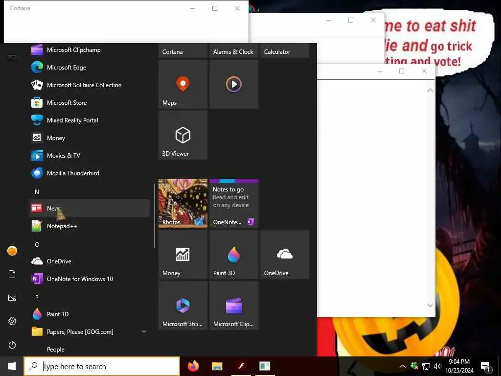Open OneDrive in the app list
Viewport: 501px width, 376px height.
click(90, 261)
